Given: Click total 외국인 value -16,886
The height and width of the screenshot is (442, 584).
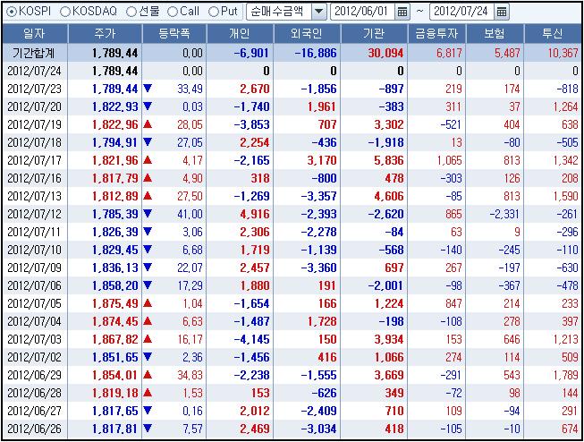Looking at the screenshot, I should click(316, 53).
